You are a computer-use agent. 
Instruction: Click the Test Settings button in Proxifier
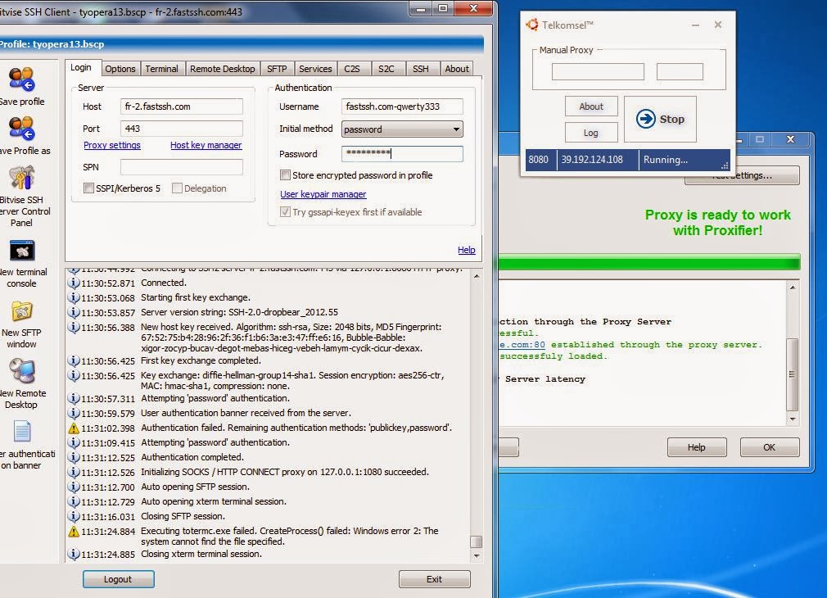tap(742, 176)
